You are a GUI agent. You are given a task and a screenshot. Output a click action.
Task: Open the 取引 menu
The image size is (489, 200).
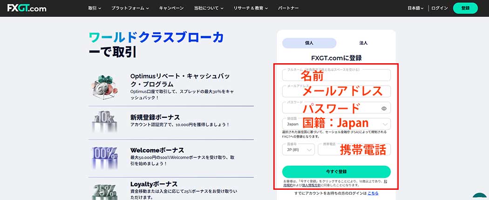point(95,8)
